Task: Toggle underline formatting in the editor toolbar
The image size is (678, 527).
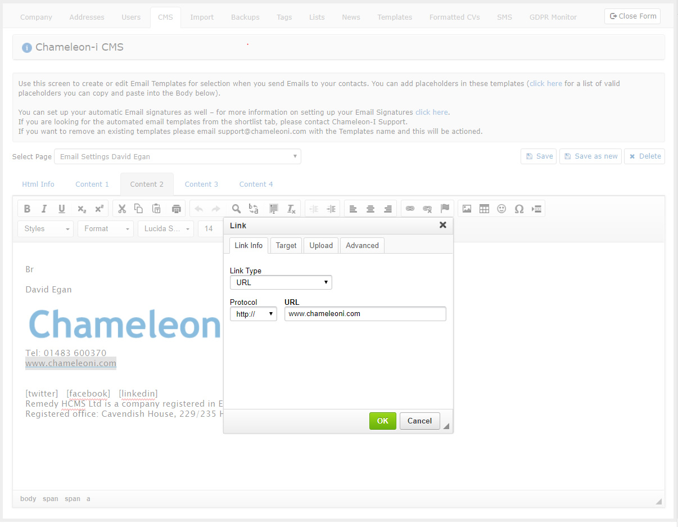Action: 62,209
